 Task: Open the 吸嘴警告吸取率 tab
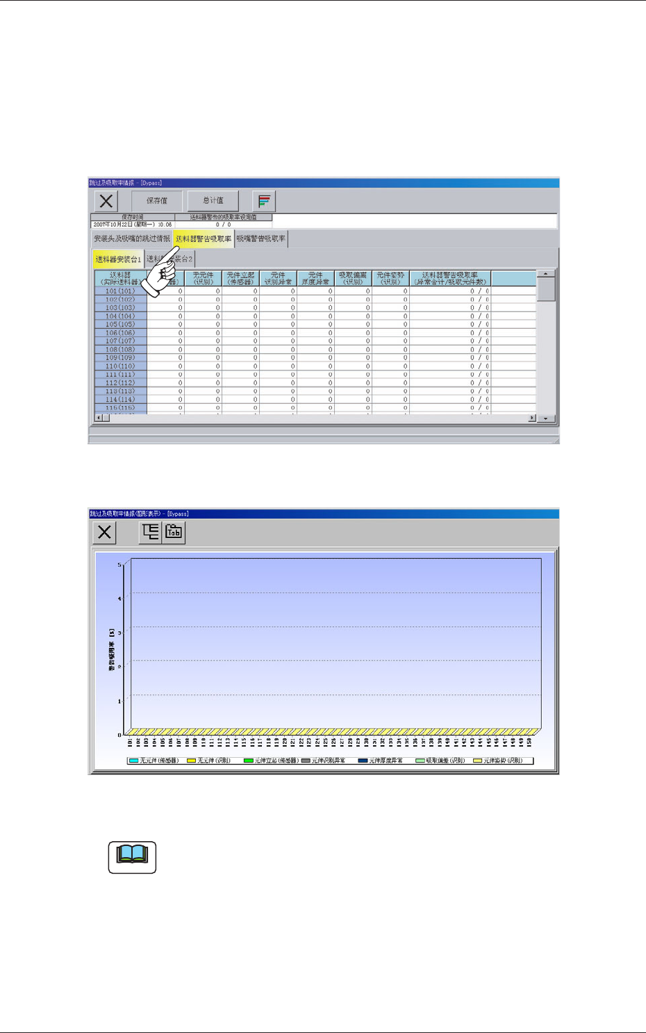click(x=260, y=239)
